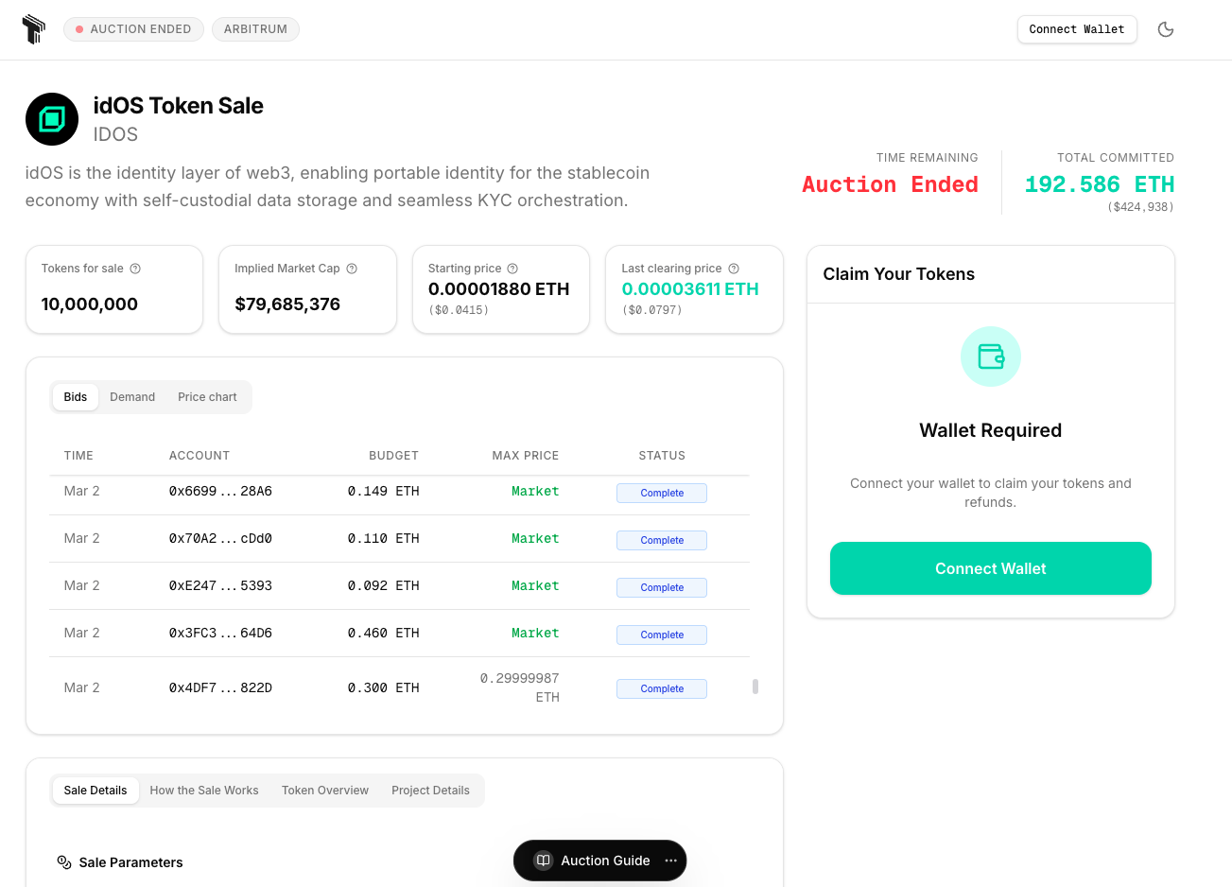Click the Sale Parameters icon

click(64, 861)
